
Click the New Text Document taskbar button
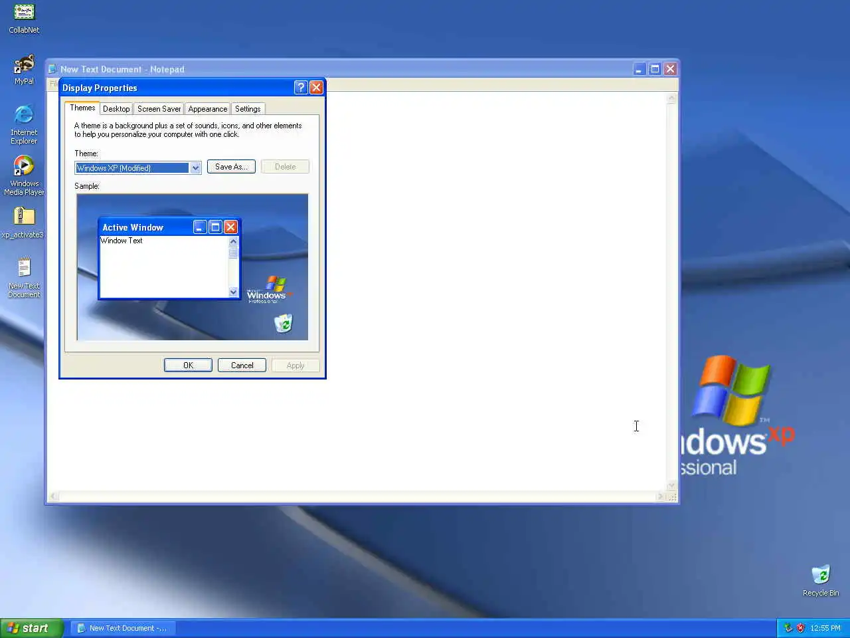point(123,628)
